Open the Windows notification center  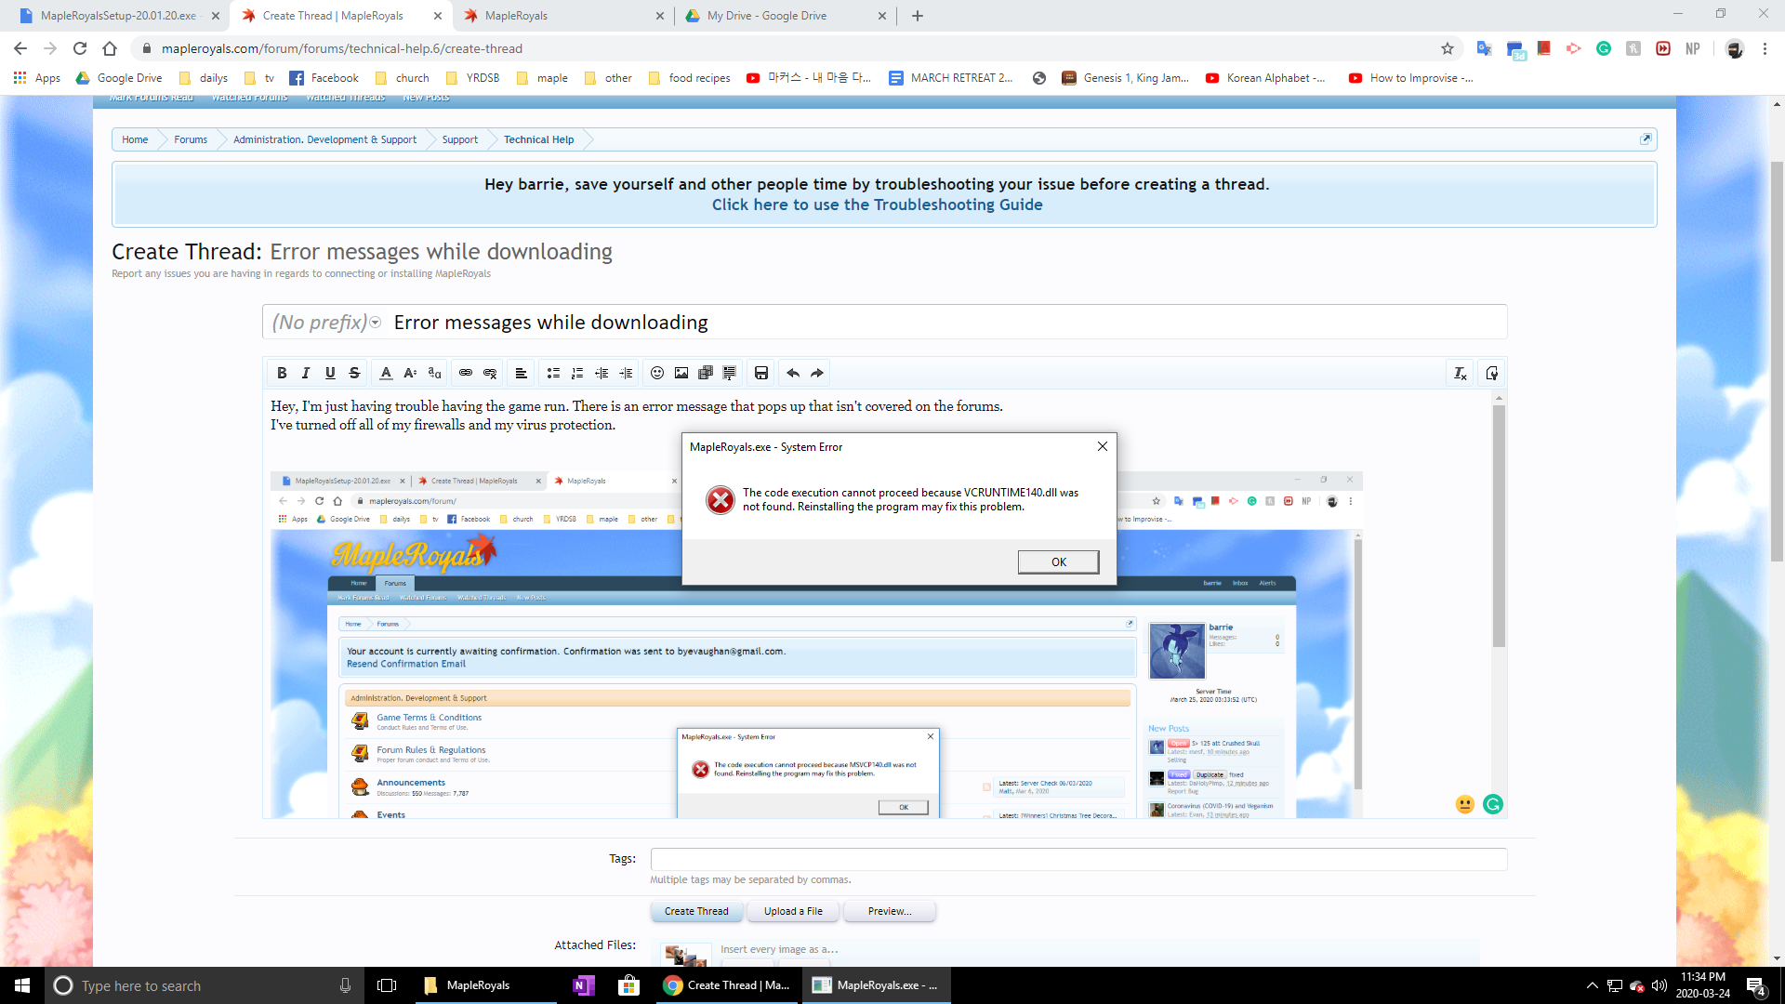(x=1756, y=985)
